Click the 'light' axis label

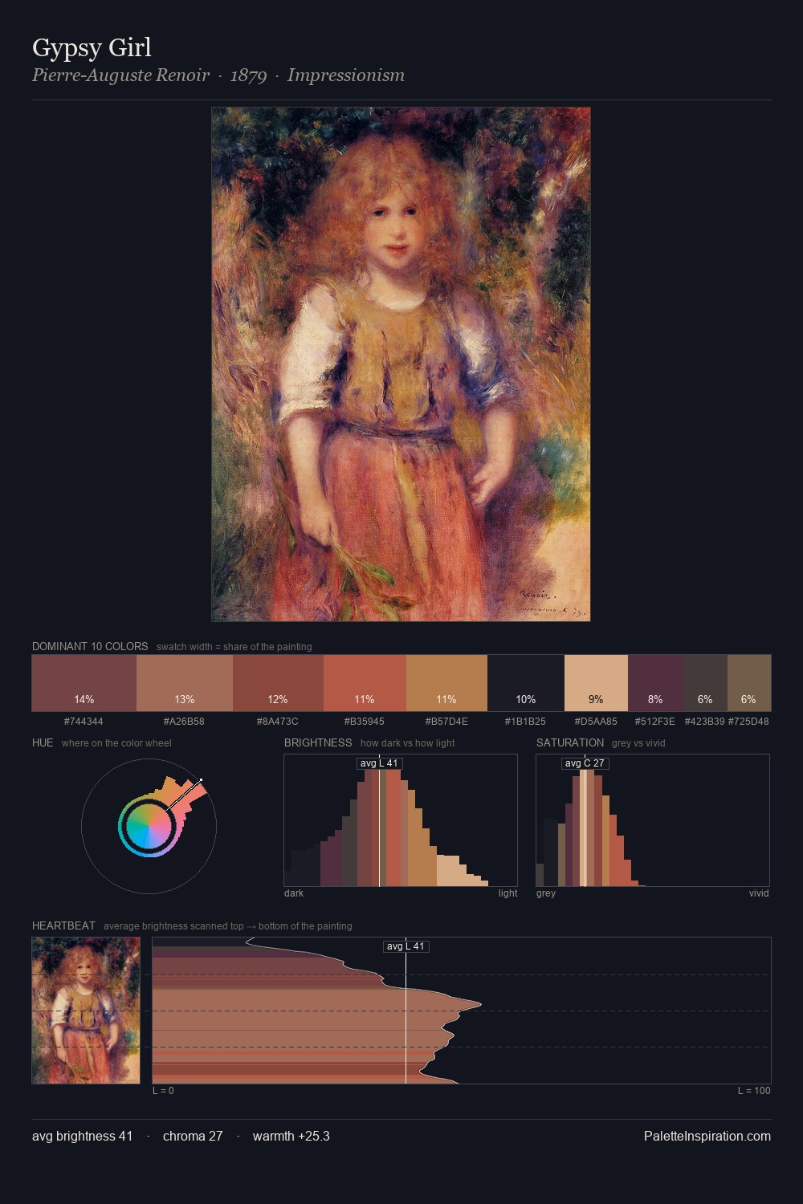(x=508, y=893)
